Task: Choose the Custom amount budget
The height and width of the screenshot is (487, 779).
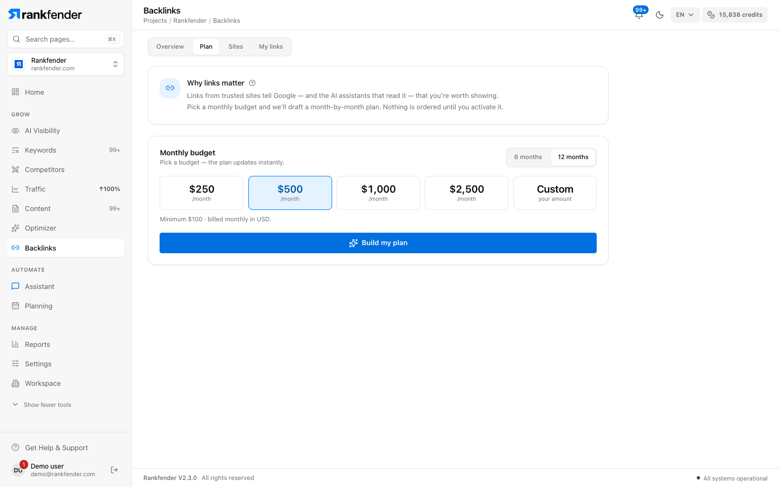Action: click(x=555, y=193)
